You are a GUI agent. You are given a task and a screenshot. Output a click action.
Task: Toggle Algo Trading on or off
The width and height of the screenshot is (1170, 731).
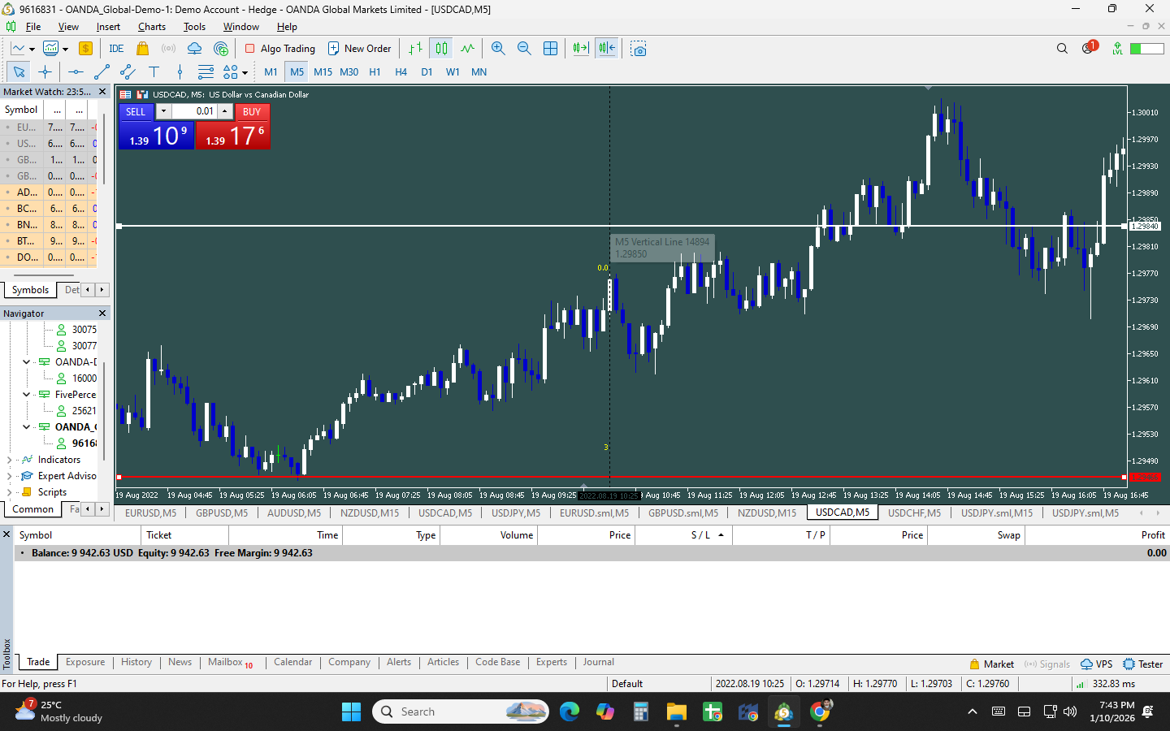coord(279,49)
